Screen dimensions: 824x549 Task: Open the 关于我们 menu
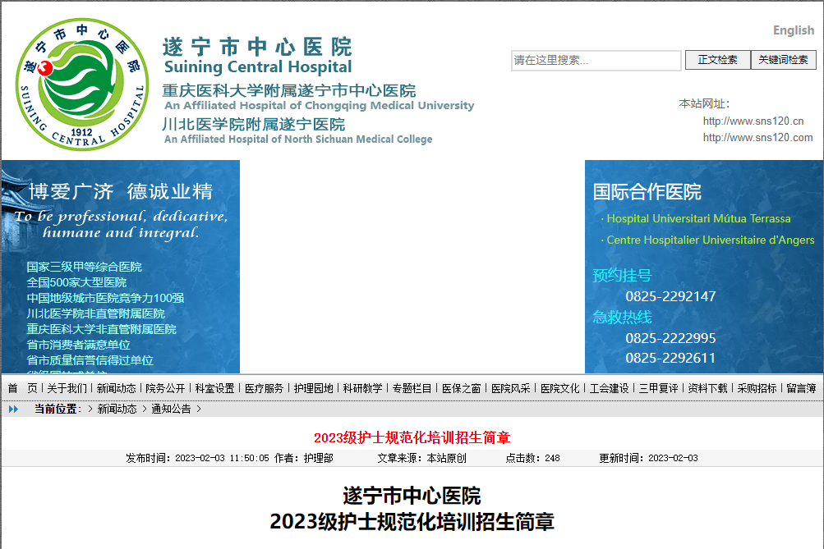[x=67, y=388]
